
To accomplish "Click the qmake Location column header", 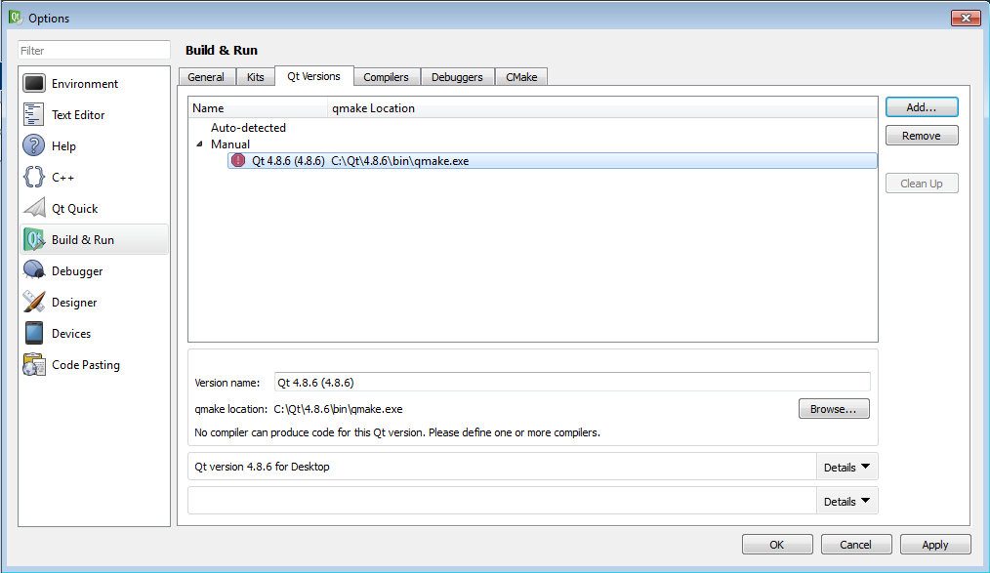I will tap(603, 108).
